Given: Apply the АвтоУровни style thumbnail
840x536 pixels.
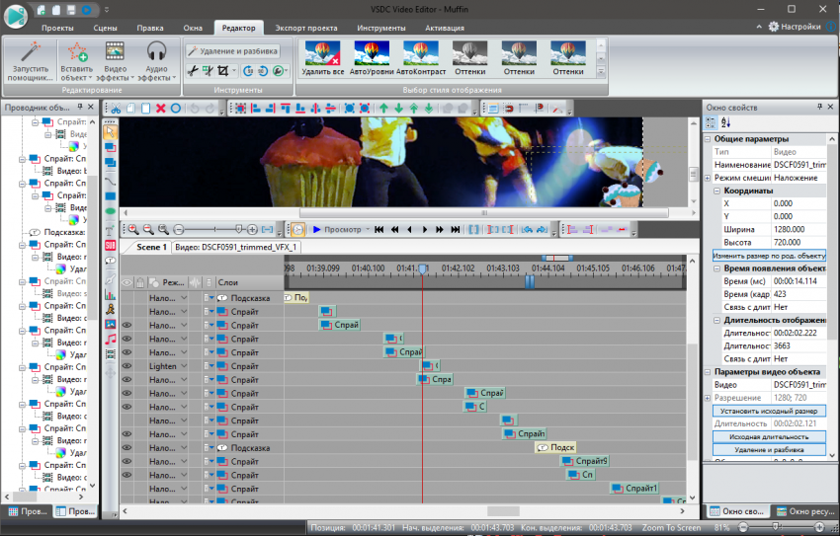Looking at the screenshot, I should [x=372, y=58].
